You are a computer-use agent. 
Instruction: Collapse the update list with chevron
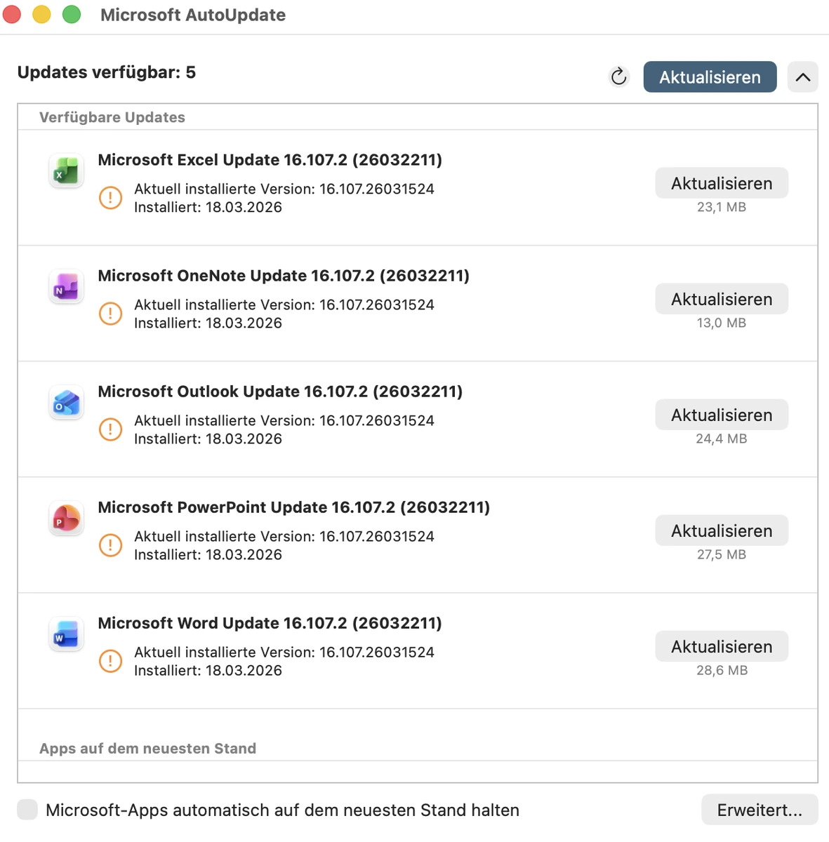802,77
